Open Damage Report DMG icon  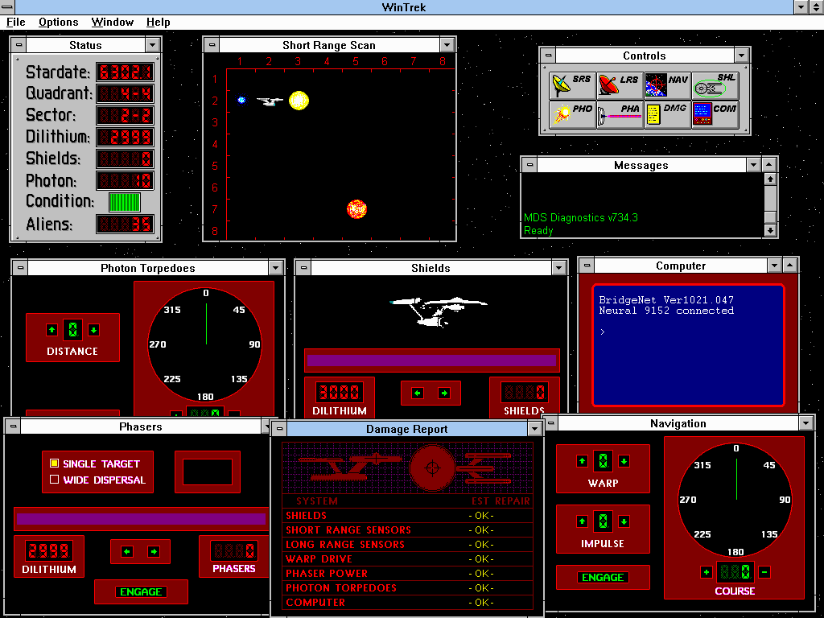coord(667,114)
